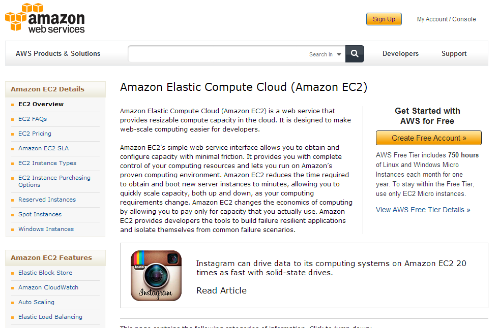The image size is (499, 328).
Task: Click the magnifying glass search button
Action: 355,54
